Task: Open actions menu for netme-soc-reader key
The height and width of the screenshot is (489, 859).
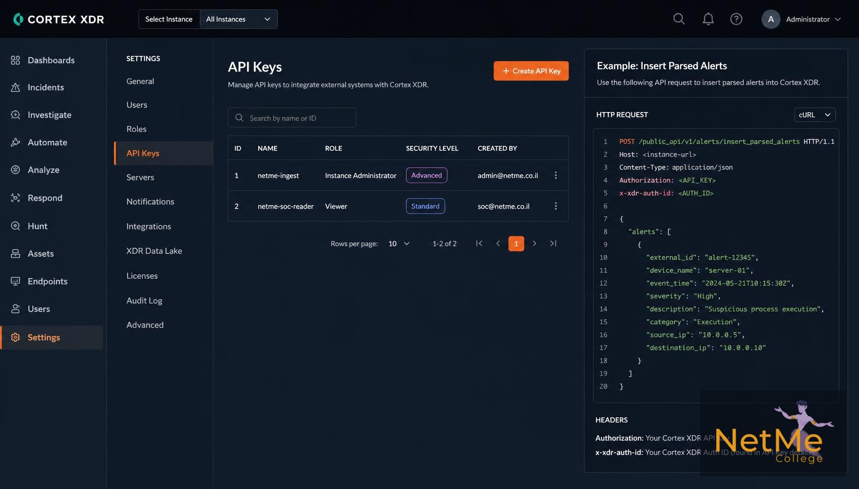Action: click(556, 206)
